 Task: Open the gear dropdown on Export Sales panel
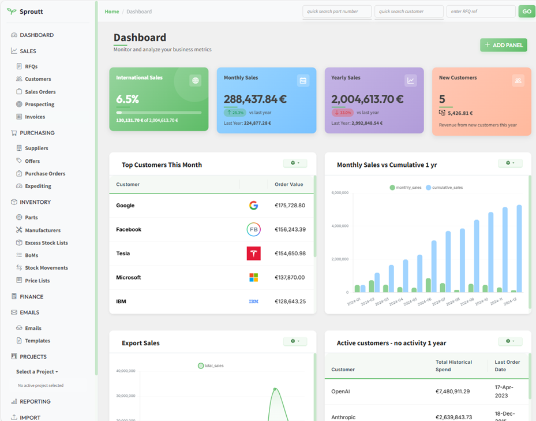(295, 341)
